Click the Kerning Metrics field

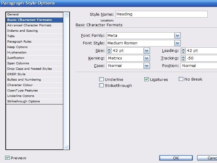pos(125,58)
